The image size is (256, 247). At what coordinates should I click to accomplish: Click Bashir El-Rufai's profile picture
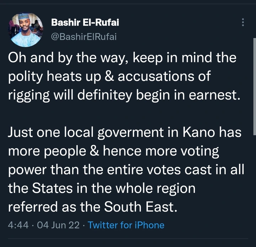point(26,30)
